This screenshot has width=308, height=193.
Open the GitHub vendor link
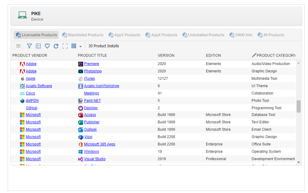pyautogui.click(x=31, y=108)
